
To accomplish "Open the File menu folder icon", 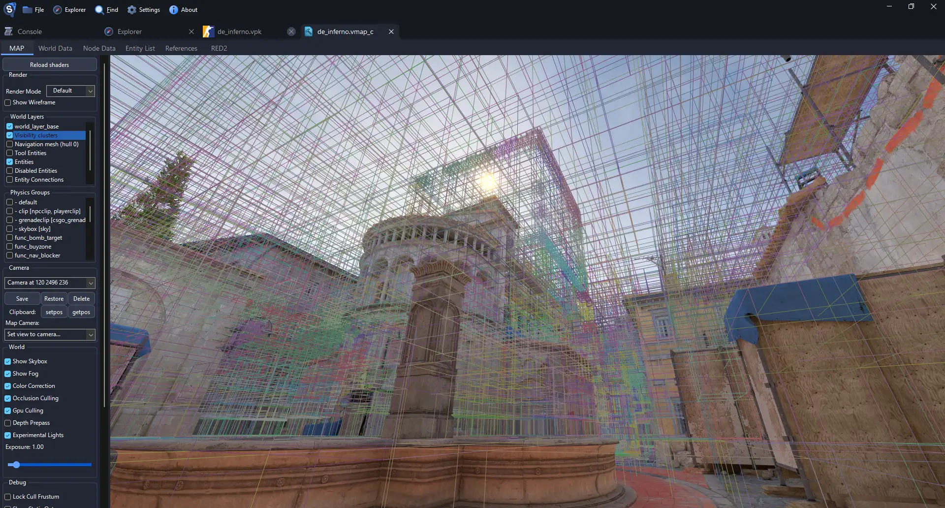I will (x=27, y=10).
